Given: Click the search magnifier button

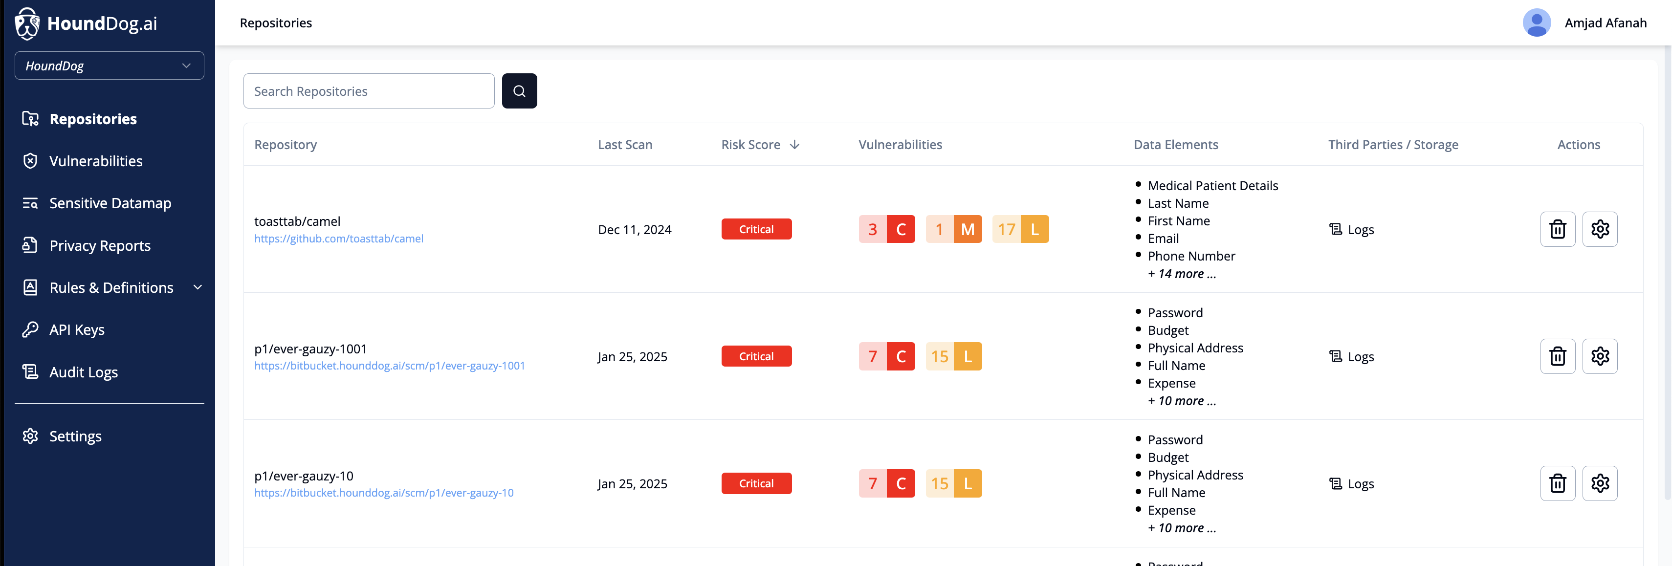Looking at the screenshot, I should pyautogui.click(x=519, y=91).
